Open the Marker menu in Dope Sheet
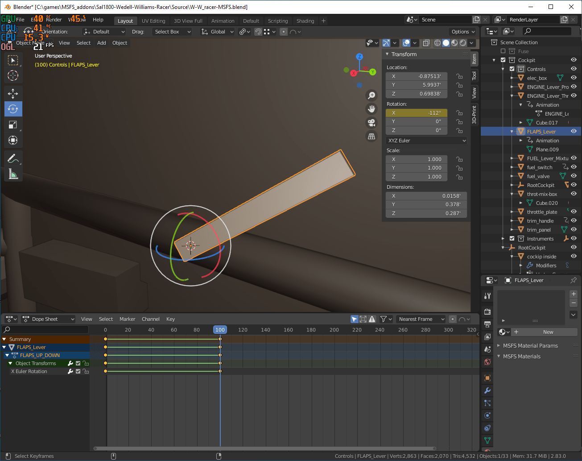The image size is (582, 461). tap(127, 319)
